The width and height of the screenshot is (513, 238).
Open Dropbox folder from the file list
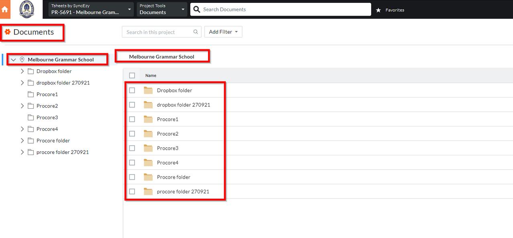(x=174, y=90)
